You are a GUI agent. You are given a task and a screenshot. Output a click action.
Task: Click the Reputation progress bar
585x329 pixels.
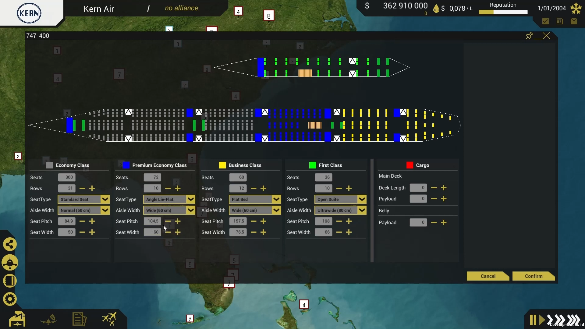(x=503, y=12)
